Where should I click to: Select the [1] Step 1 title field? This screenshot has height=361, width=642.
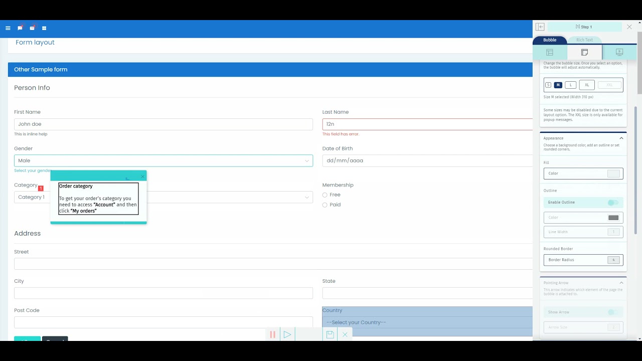[x=584, y=27]
